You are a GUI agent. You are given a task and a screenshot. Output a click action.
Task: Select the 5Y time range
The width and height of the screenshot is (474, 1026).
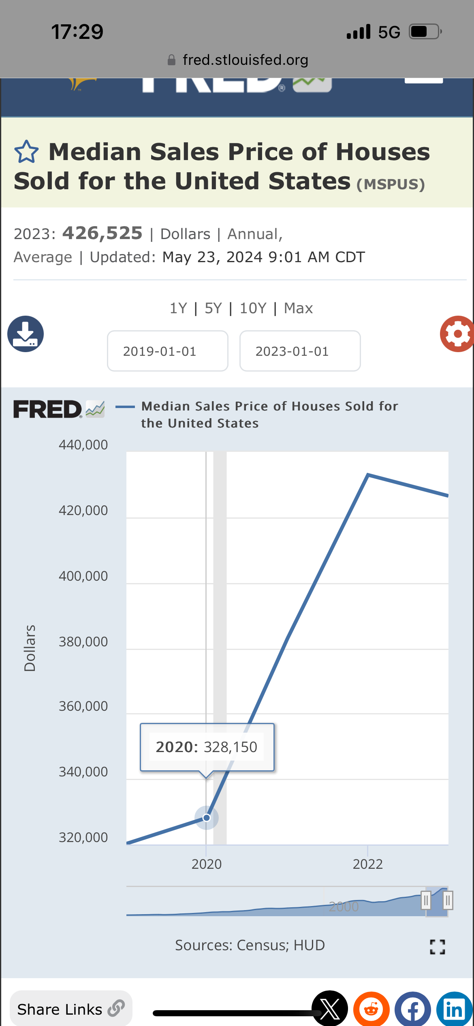pyautogui.click(x=213, y=308)
